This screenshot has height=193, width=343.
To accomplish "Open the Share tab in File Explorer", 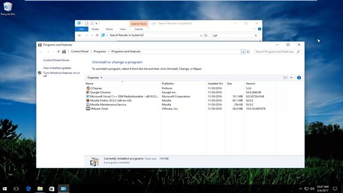I will 109,29.
